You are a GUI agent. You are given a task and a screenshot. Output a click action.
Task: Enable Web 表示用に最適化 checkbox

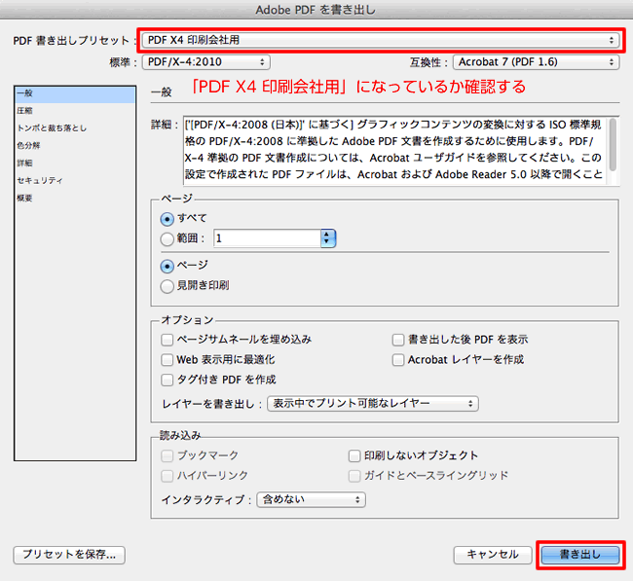coord(167,360)
